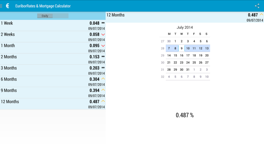Click the red down arrow beside 0.095
This screenshot has height=149, width=264.
(x=103, y=46)
